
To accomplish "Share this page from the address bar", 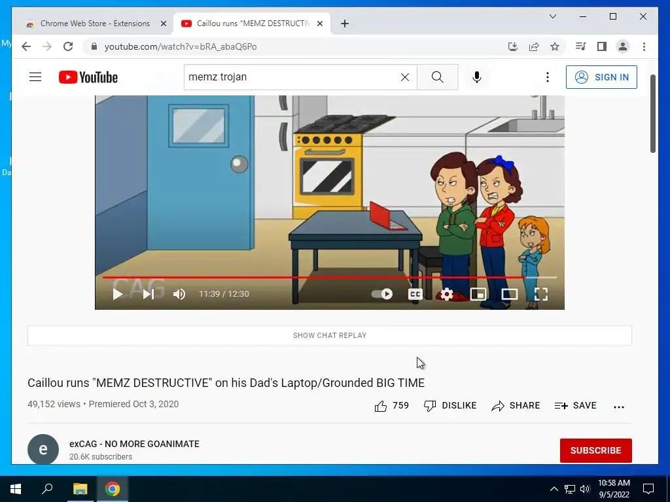I will point(534,46).
